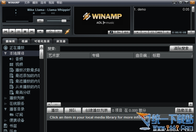Viewport: 196px width, 132px height.
Task: Open the 文件 menu
Action: 27,3
